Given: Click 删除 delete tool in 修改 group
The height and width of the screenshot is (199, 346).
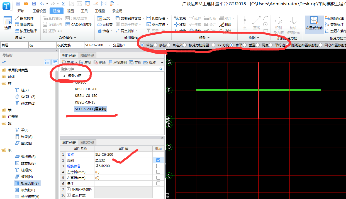Looking at the screenshot, I should pos(225,24).
